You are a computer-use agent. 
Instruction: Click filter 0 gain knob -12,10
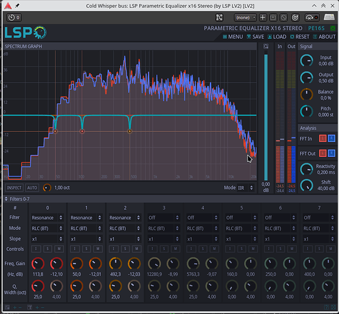coord(56,264)
